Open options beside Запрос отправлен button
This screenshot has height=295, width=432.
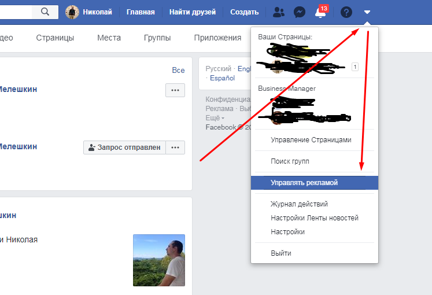click(x=175, y=147)
